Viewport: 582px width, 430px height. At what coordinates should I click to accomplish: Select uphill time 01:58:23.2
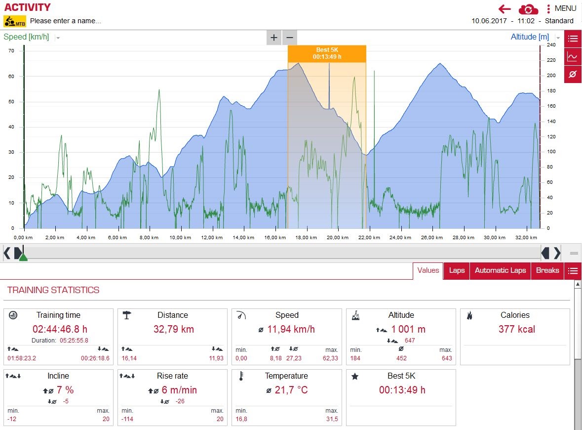pyautogui.click(x=22, y=358)
